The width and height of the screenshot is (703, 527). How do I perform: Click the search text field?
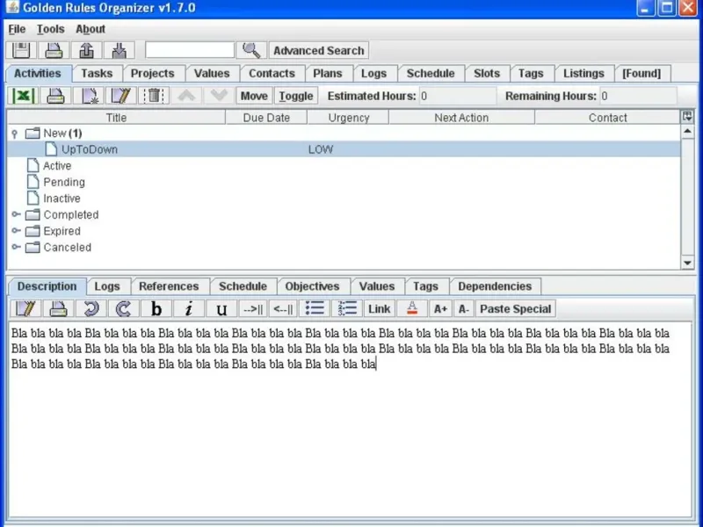click(x=190, y=50)
